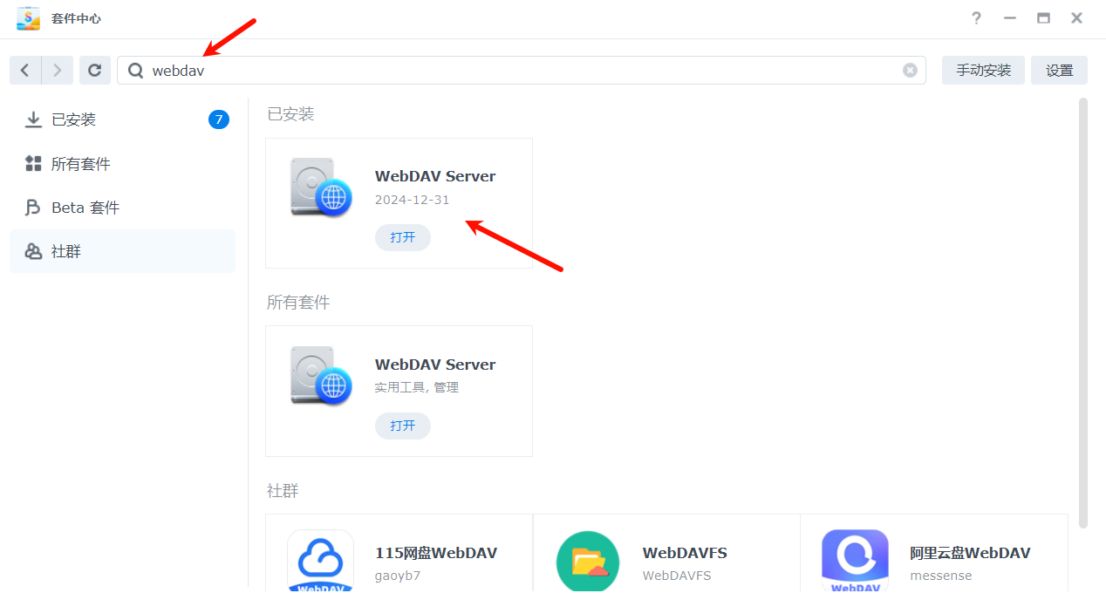Click the 115网盘WebDAV title
The image size is (1106, 600).
click(436, 553)
